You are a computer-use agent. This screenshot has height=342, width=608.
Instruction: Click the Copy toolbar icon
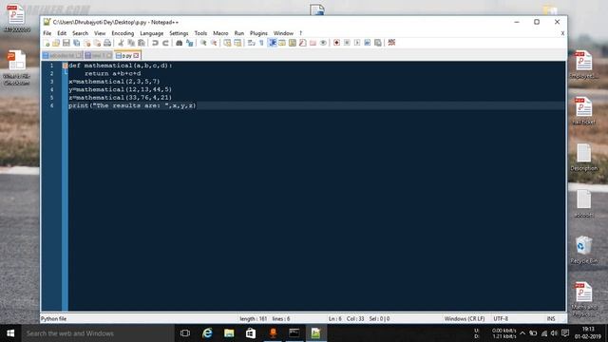131,43
